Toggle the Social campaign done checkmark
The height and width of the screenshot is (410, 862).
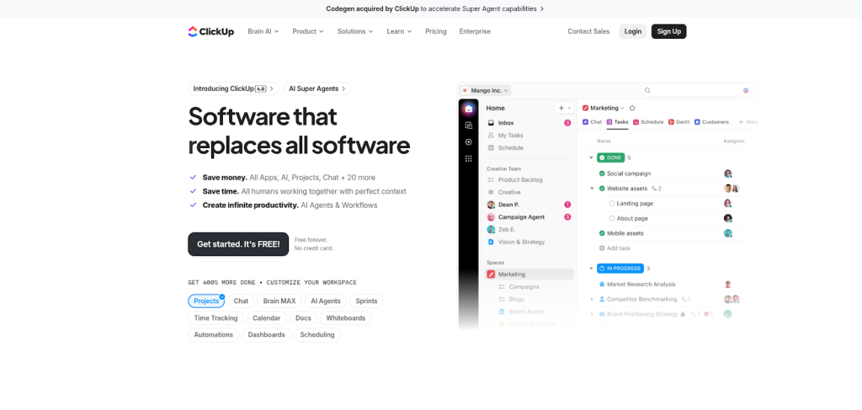pyautogui.click(x=602, y=173)
